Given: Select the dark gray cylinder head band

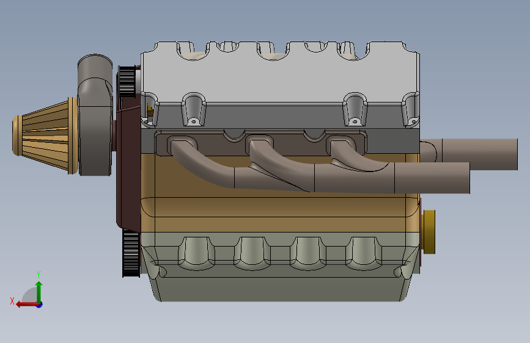Looking at the screenshot, I should pos(392,141).
